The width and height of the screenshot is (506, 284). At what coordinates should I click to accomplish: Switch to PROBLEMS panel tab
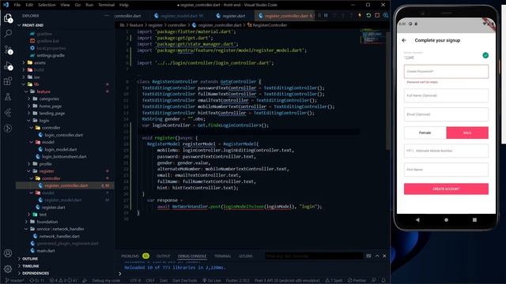pyautogui.click(x=134, y=256)
